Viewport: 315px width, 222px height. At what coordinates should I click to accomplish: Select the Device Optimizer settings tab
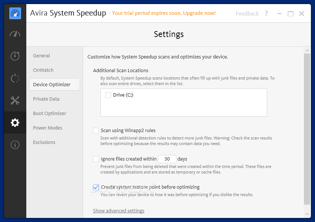pyautogui.click(x=54, y=84)
